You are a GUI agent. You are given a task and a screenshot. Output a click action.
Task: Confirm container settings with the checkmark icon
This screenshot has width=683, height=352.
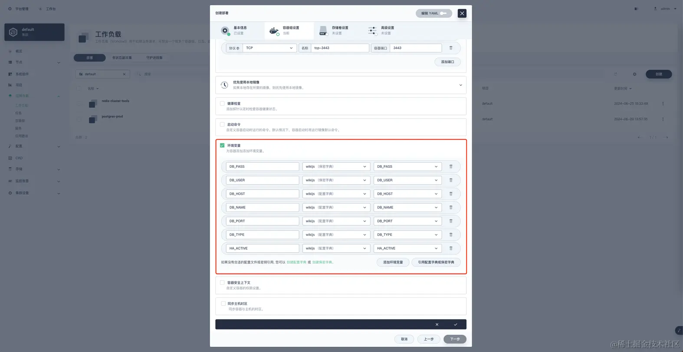(455, 324)
